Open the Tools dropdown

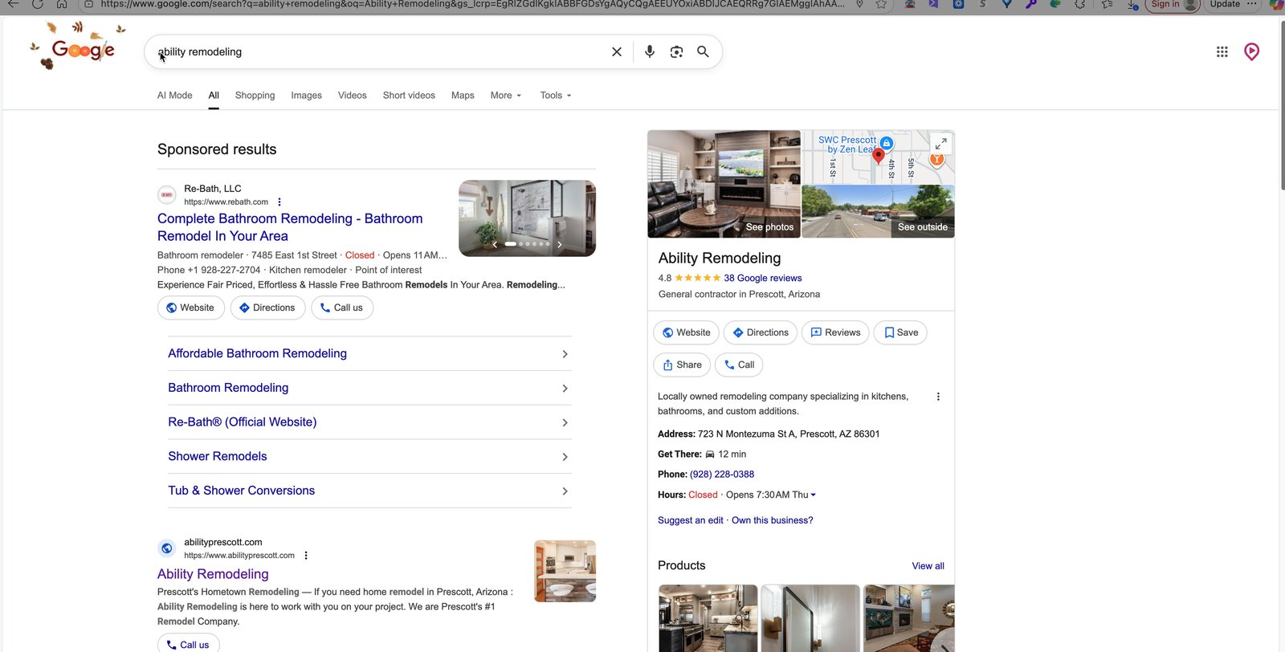556,96
